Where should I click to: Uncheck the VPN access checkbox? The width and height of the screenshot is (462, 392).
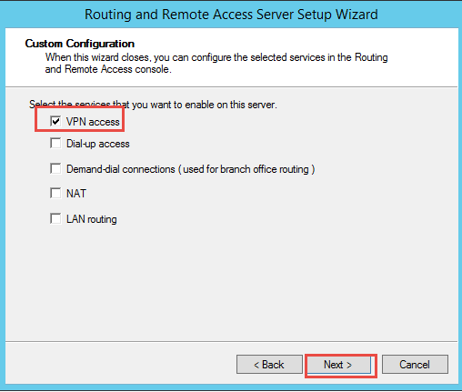[55, 121]
